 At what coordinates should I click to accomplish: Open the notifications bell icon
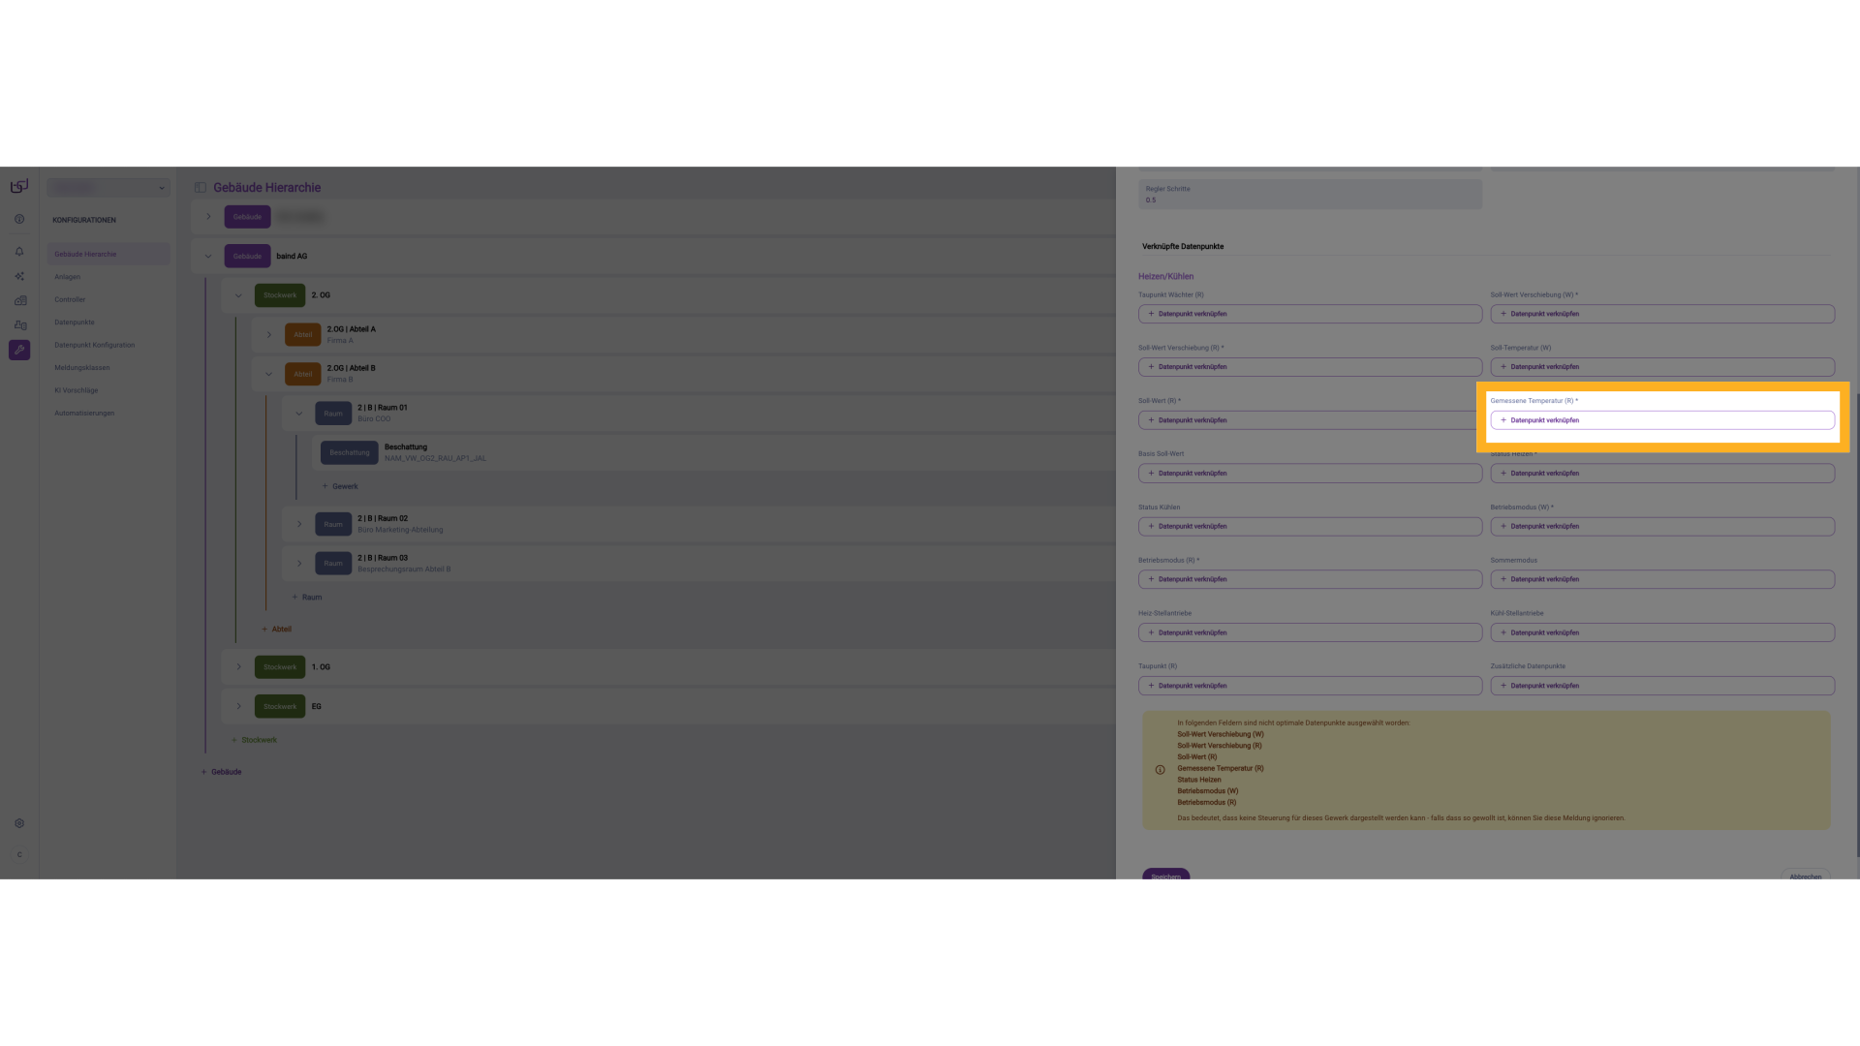[19, 252]
